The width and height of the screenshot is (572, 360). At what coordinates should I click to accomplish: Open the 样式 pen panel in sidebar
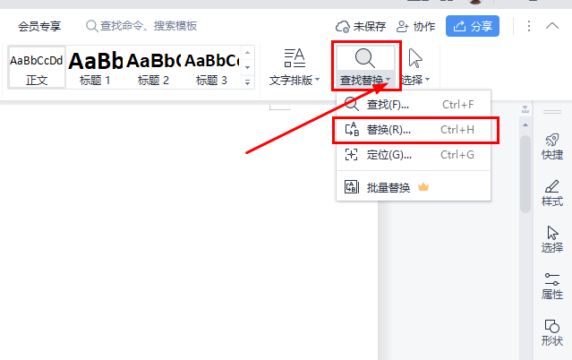pos(552,193)
